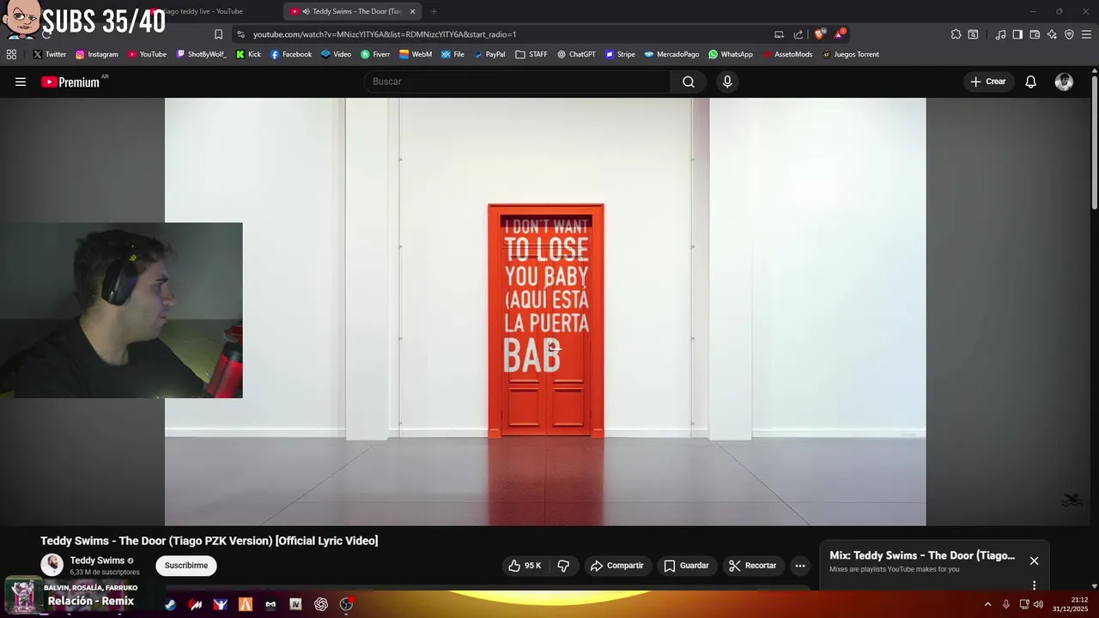Click the Teddy Swims channel avatar
Viewport: 1099px width, 618px height.
(52, 565)
